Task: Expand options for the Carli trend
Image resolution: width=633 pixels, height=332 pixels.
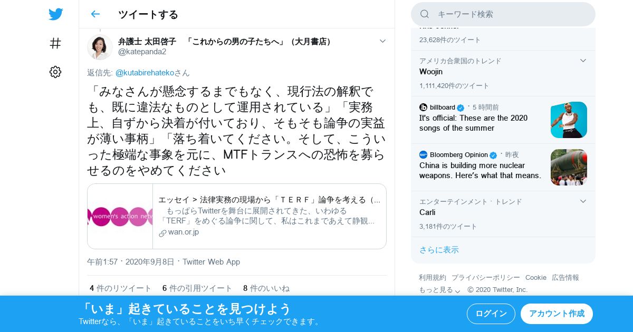Action: [x=583, y=201]
